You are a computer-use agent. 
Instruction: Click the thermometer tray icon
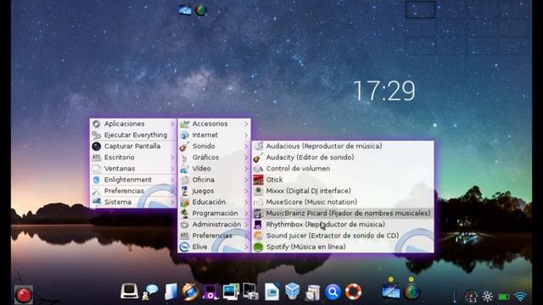(455, 297)
